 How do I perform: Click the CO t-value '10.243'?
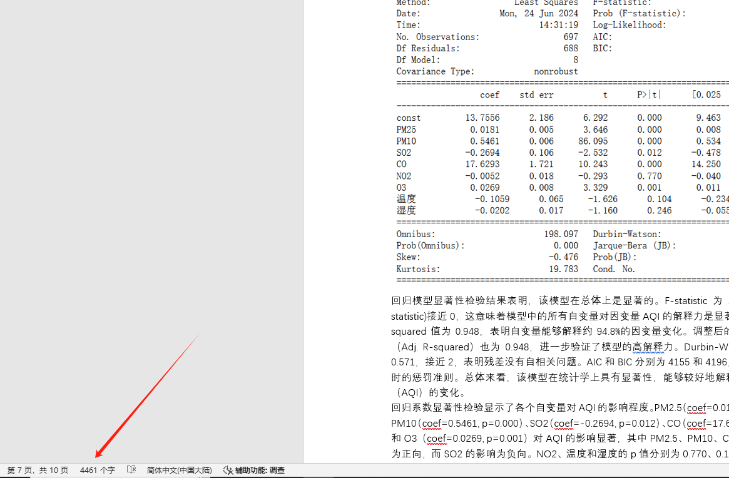(593, 164)
